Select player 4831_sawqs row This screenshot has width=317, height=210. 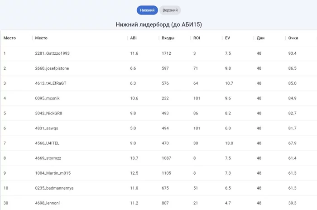coord(159,128)
